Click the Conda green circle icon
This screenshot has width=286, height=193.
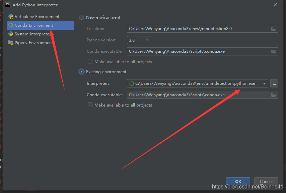(x=11, y=25)
